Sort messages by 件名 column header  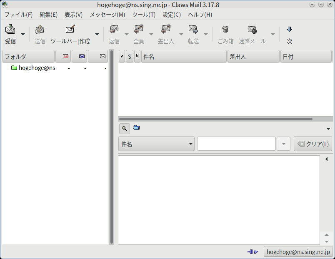pyautogui.click(x=184, y=56)
